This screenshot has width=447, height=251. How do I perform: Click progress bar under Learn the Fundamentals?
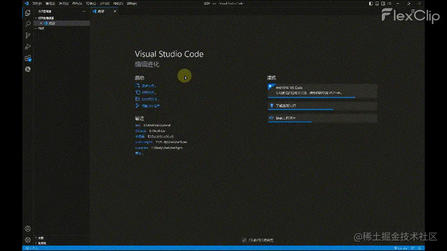[x=301, y=109]
